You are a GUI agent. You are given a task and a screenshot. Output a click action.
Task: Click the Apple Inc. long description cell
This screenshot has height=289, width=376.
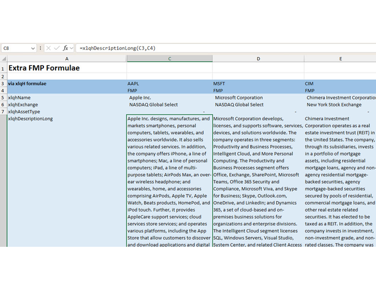click(169, 181)
